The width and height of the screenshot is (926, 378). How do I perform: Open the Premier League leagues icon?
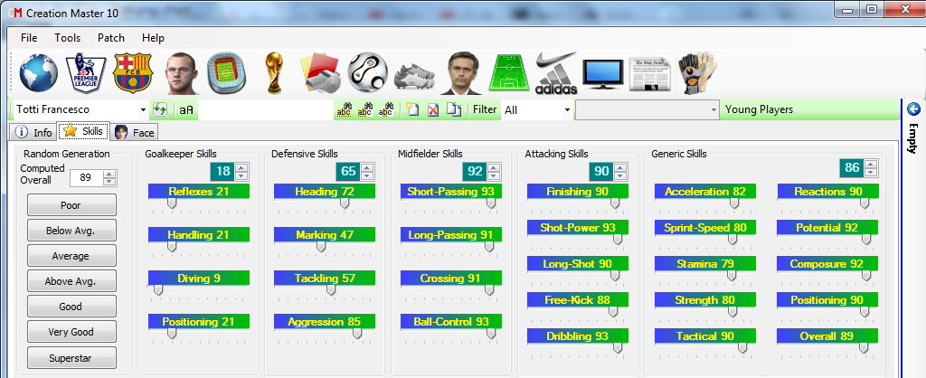point(87,73)
